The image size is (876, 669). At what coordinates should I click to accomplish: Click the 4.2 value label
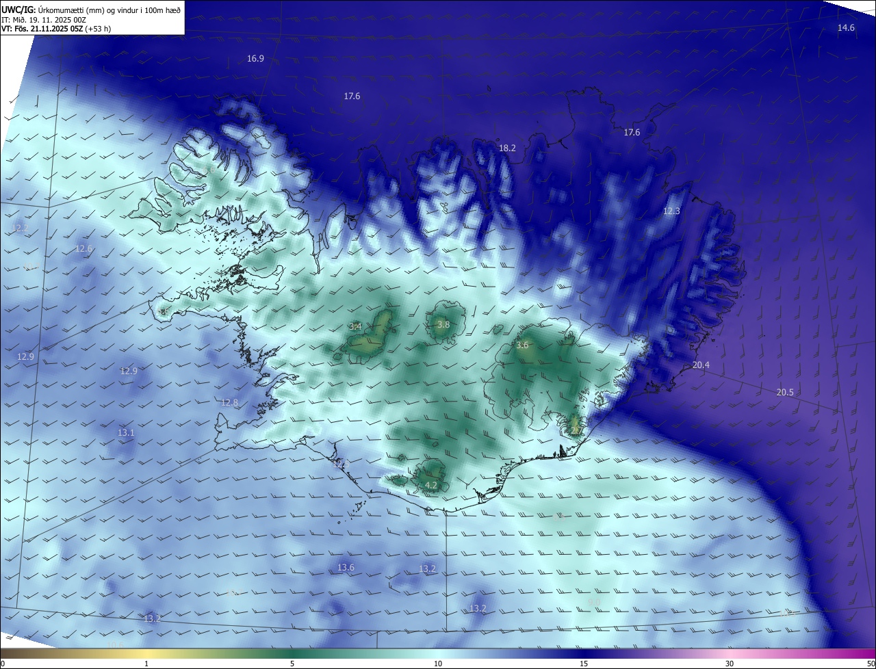[x=431, y=485]
